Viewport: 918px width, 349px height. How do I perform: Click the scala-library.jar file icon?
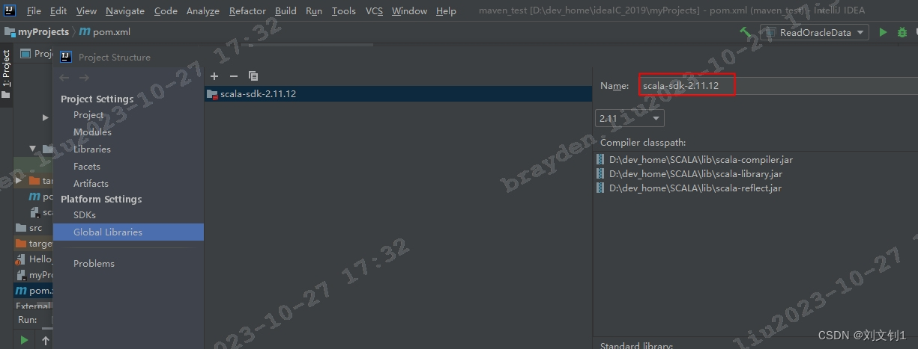click(x=601, y=174)
